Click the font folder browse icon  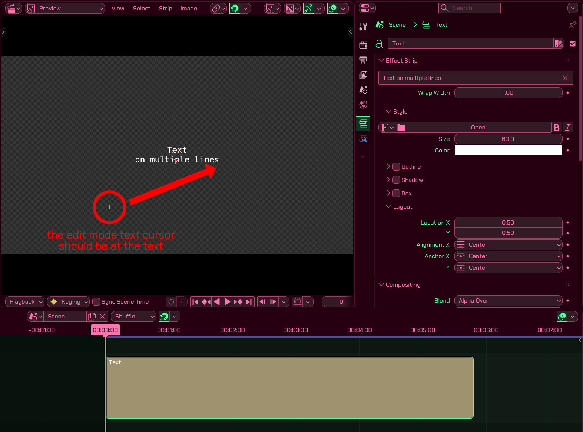tap(401, 128)
